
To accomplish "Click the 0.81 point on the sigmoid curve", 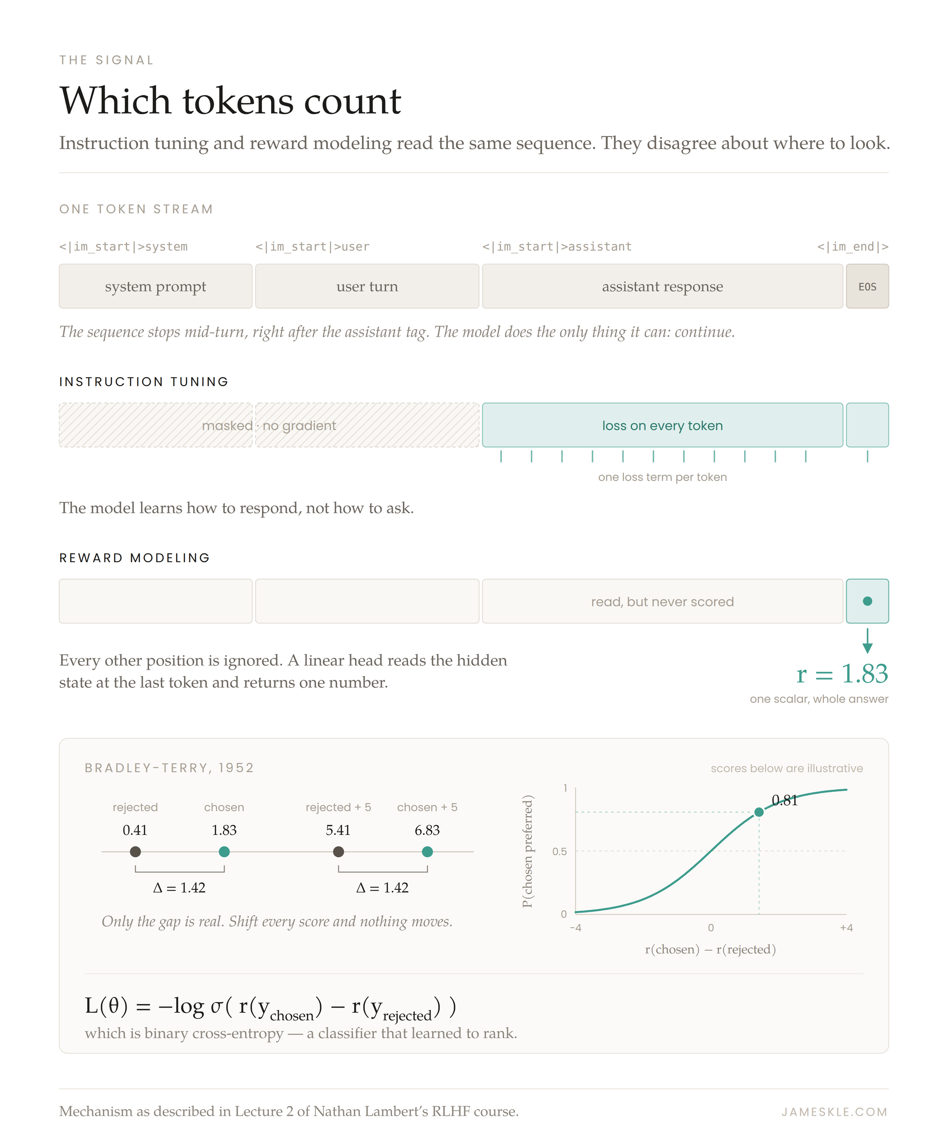I will pyautogui.click(x=759, y=812).
